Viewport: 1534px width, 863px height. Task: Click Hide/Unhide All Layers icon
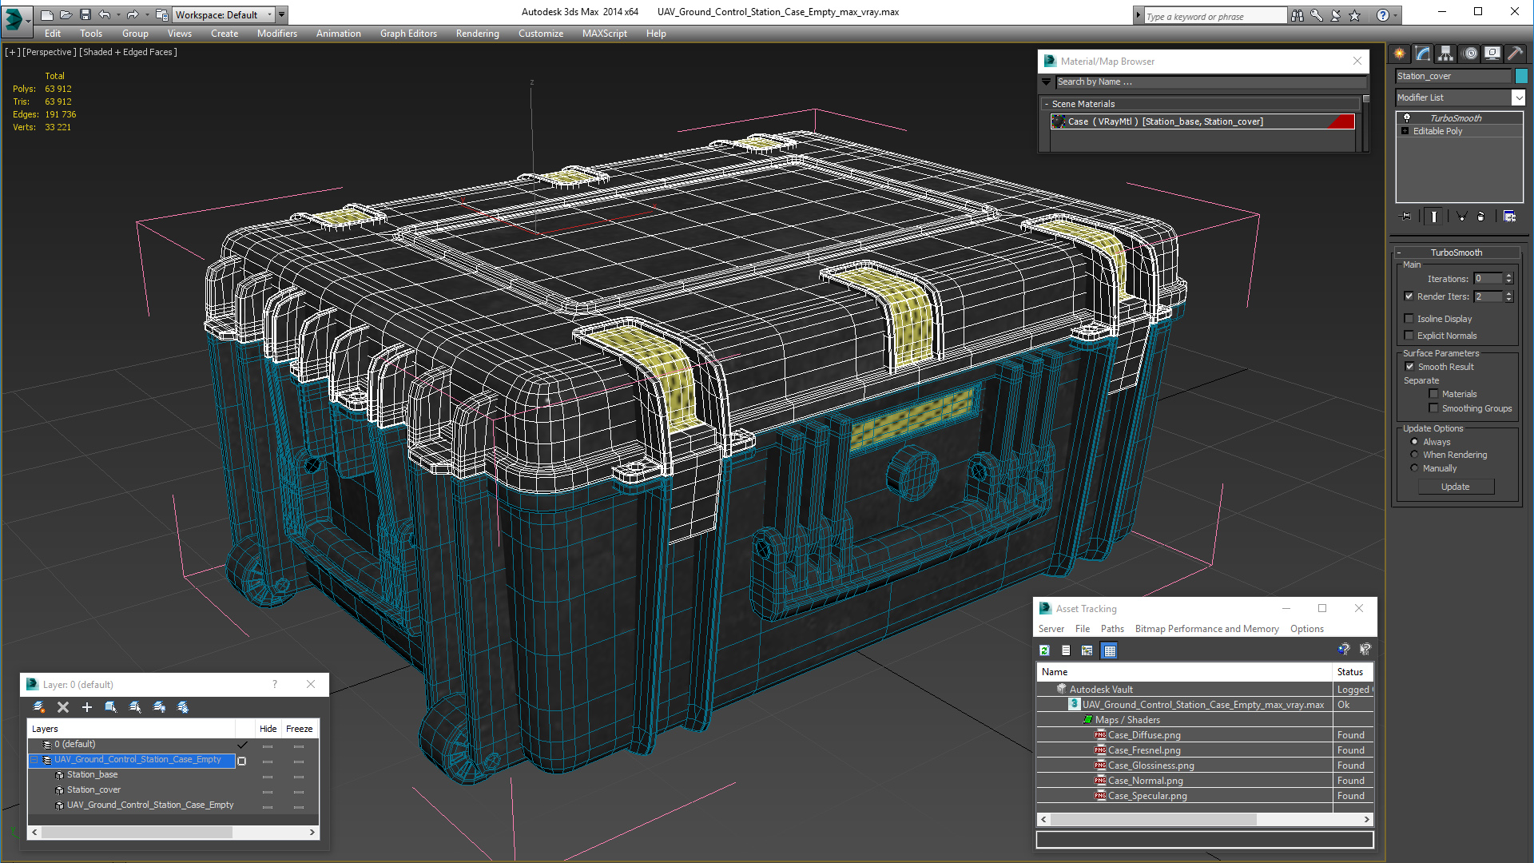(x=159, y=707)
